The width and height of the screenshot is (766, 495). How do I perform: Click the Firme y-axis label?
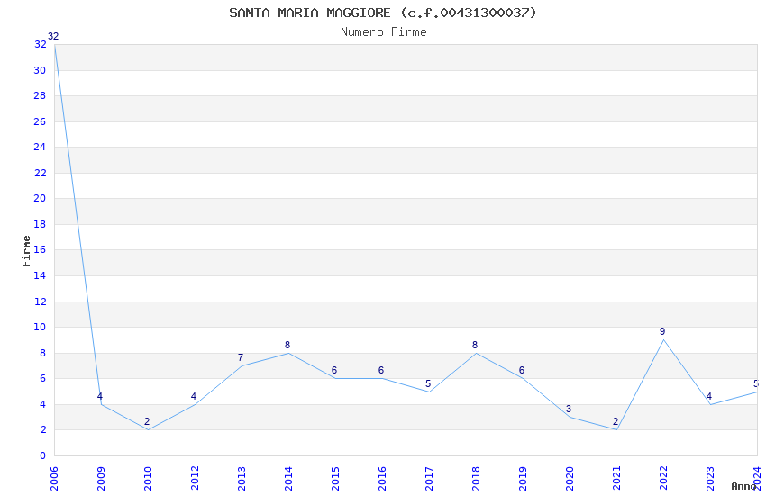26,251
